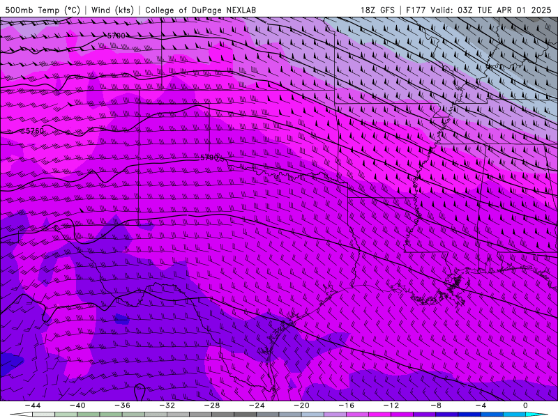
Task: Click the -16 colorbar tick label
Action: [347, 405]
